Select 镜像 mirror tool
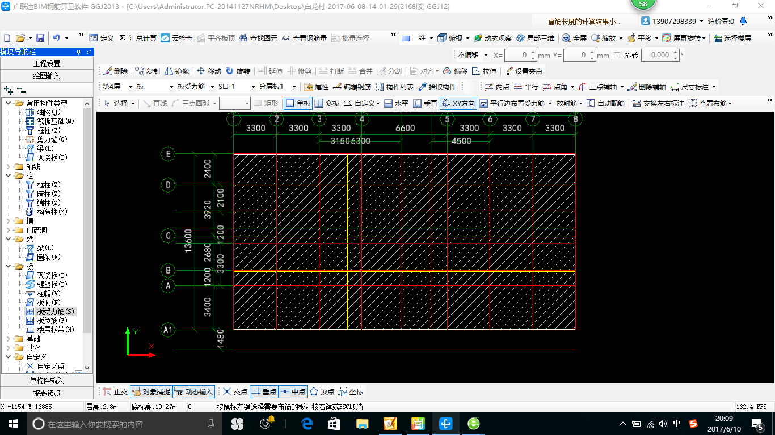Image resolution: width=775 pixels, height=435 pixels. tap(176, 71)
